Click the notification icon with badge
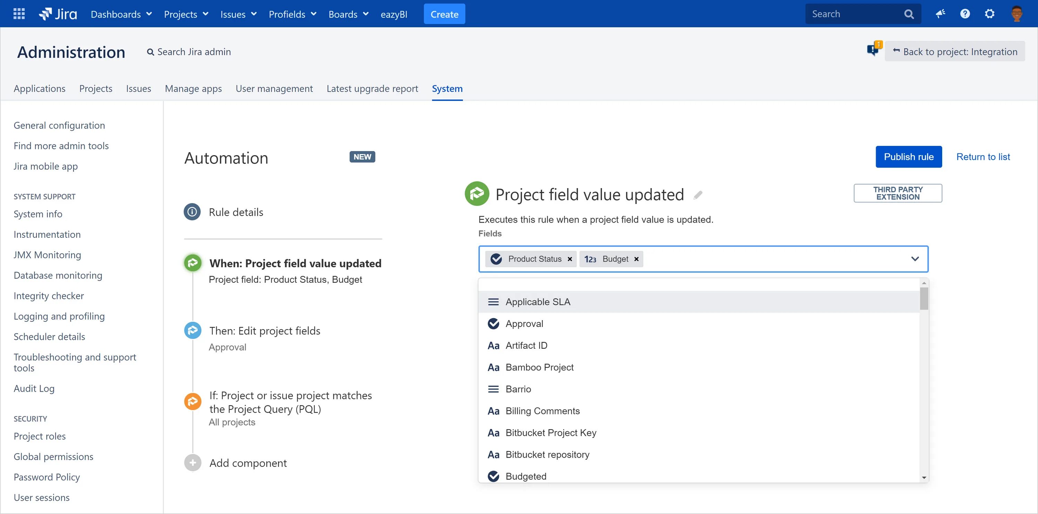 pyautogui.click(x=873, y=49)
